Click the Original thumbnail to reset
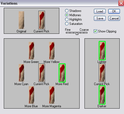 pos(21,20)
